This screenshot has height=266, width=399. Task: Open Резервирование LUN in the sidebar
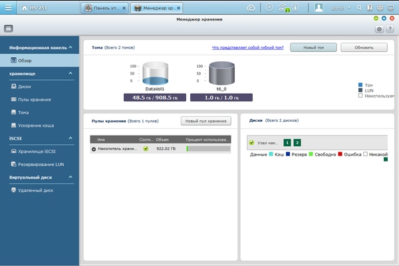click(39, 164)
